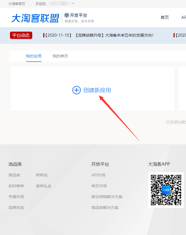
Task: Go to 大淘客首页 link
Action: pyautogui.click(x=17, y=4)
